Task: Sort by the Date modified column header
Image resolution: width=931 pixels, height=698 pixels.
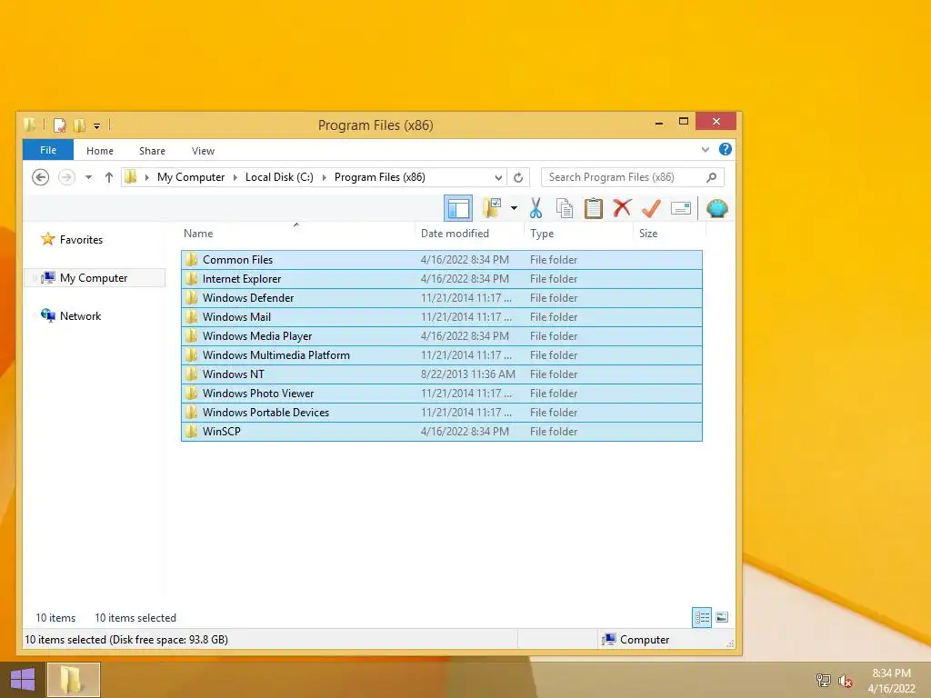Action: pos(469,234)
